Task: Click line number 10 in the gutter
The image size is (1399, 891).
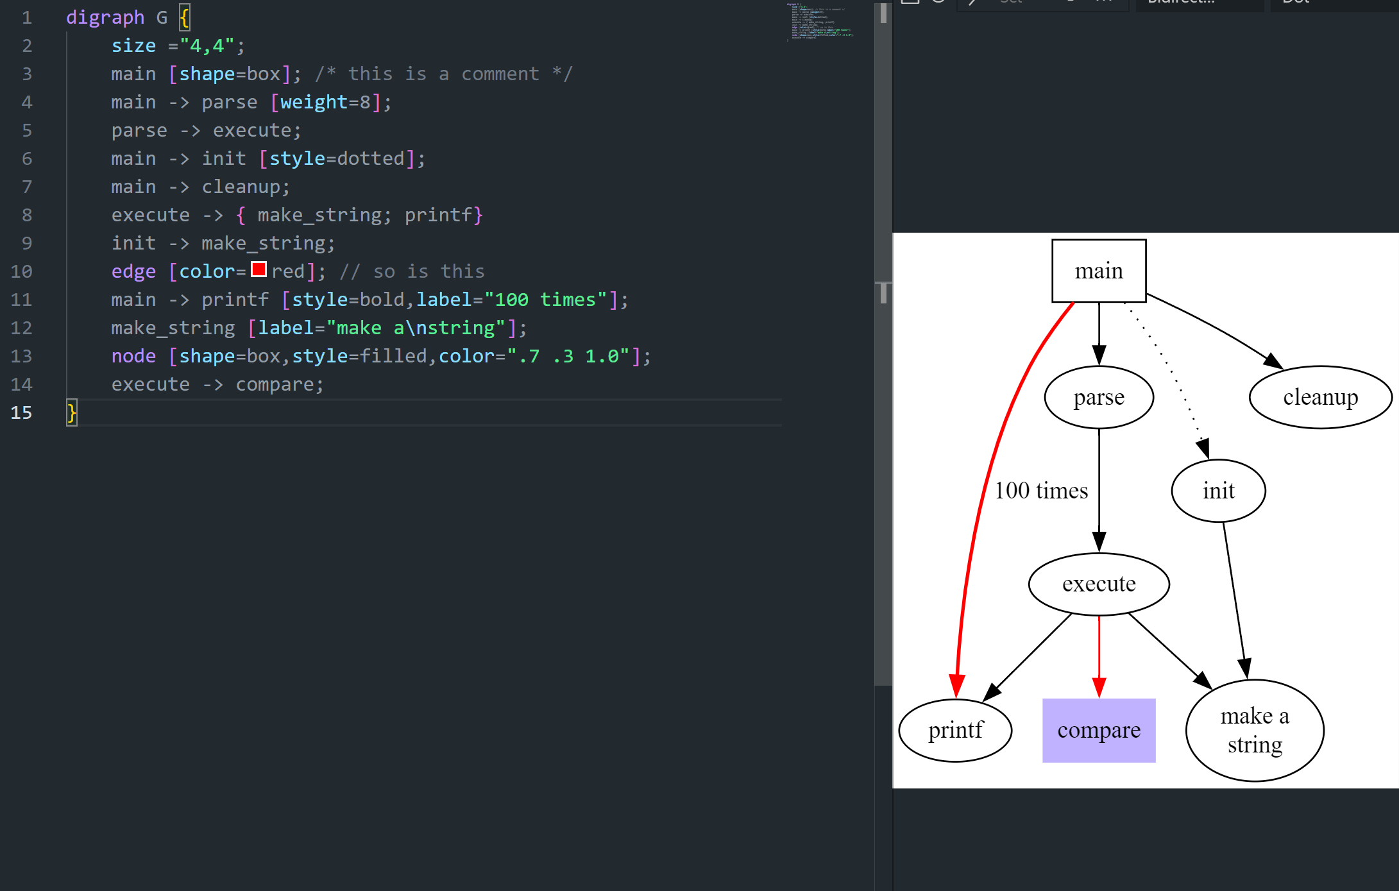Action: point(21,271)
